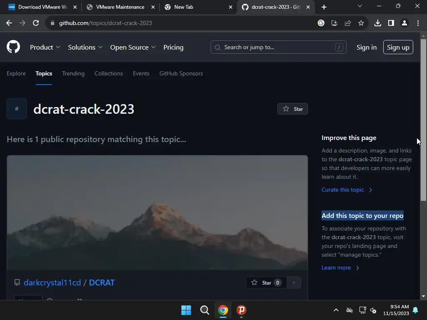Go forward with browser forward arrow
This screenshot has width=427, height=320.
pos(23,23)
